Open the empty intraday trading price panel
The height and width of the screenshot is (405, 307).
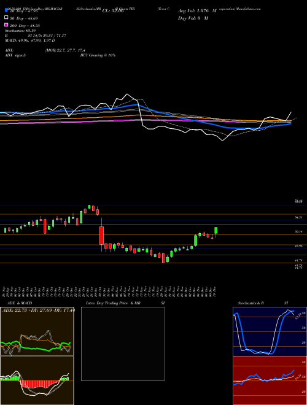[x=123, y=344]
